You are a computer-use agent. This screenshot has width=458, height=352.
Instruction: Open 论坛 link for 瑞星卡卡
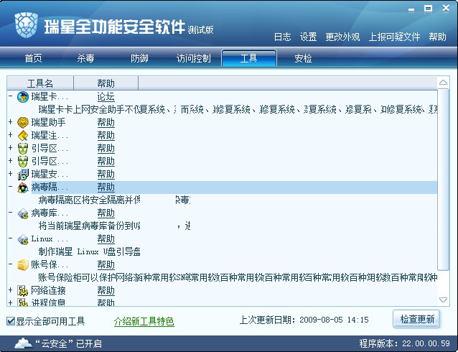tap(106, 97)
